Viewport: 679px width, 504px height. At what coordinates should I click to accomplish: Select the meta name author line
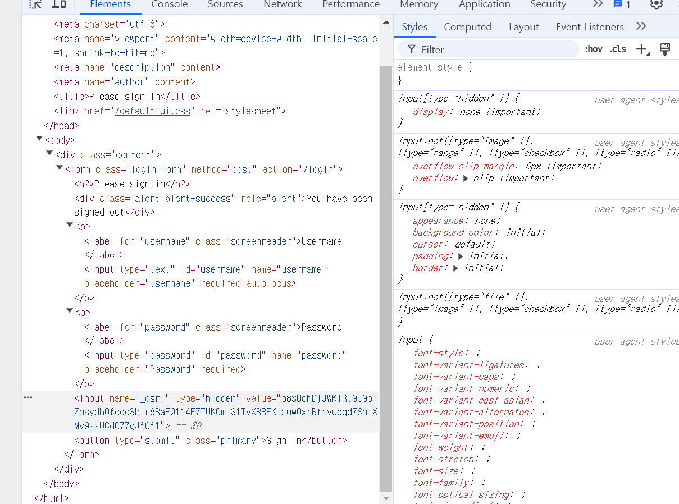point(125,82)
